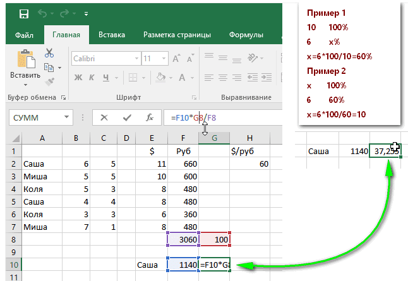Click the Save floppy disk icon
Image resolution: width=408 pixels, height=281 pixels.
23,13
